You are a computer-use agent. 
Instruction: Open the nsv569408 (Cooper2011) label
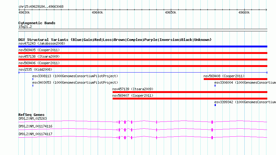[224, 76]
